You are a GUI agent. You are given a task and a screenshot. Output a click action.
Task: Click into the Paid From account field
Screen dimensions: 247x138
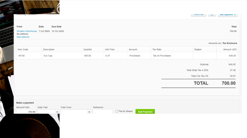click(74, 112)
